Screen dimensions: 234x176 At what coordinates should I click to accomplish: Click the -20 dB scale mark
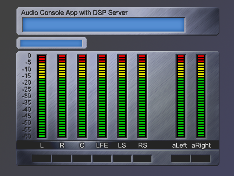coord(27,82)
